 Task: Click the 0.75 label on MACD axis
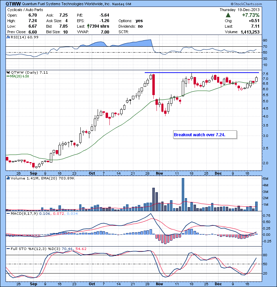click(267, 216)
